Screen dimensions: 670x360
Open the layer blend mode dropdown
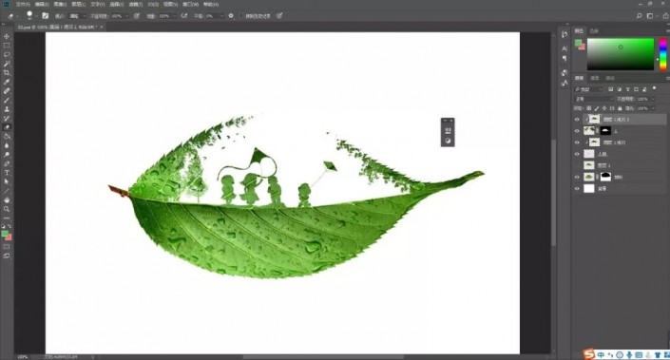point(594,99)
